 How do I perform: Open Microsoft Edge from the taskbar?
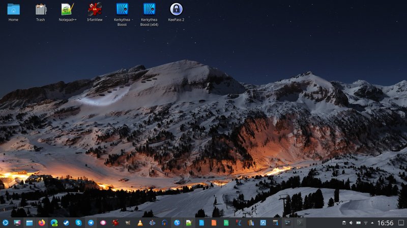54,222
